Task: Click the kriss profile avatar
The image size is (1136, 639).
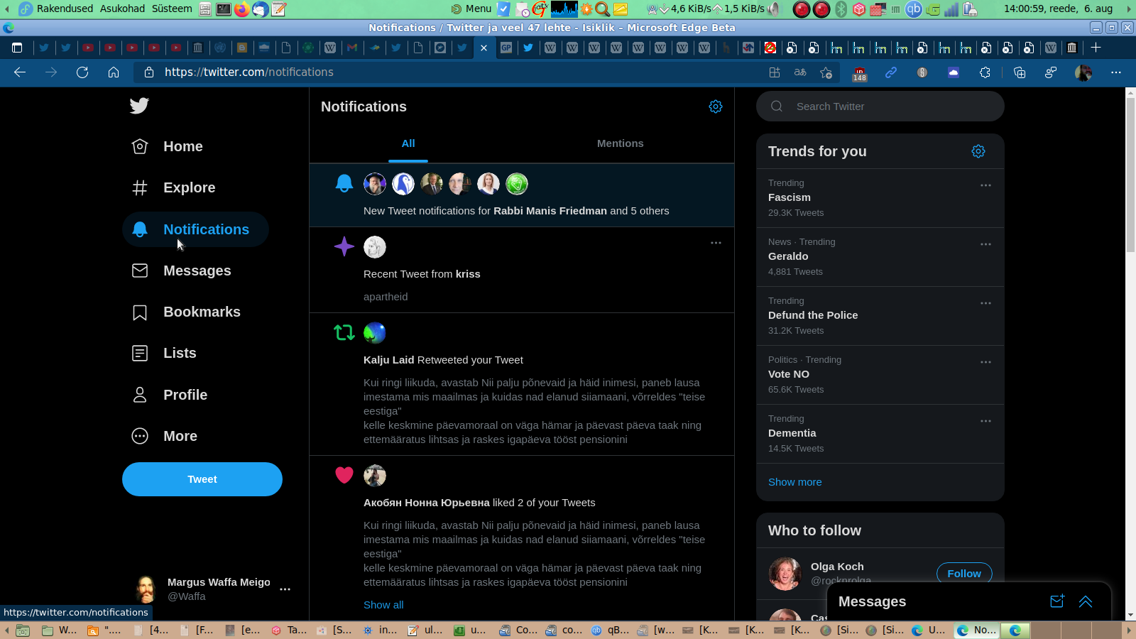Action: (375, 247)
